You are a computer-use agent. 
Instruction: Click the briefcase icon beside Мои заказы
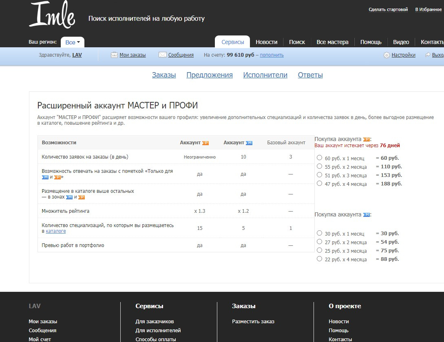coord(114,55)
